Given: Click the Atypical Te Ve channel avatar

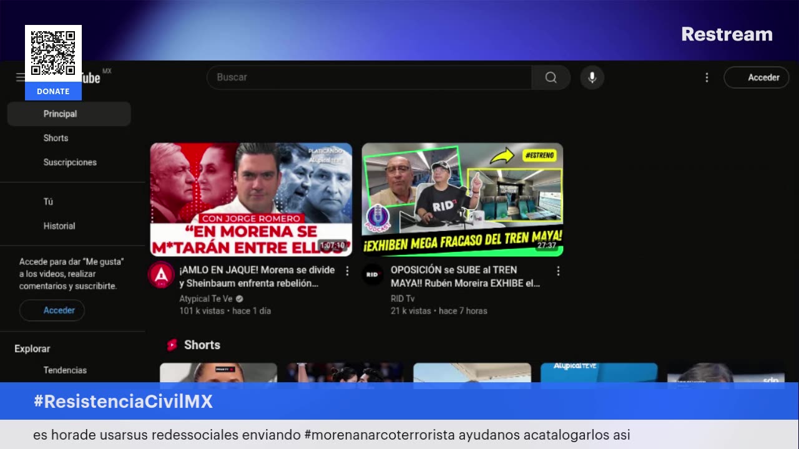Looking at the screenshot, I should 161,275.
